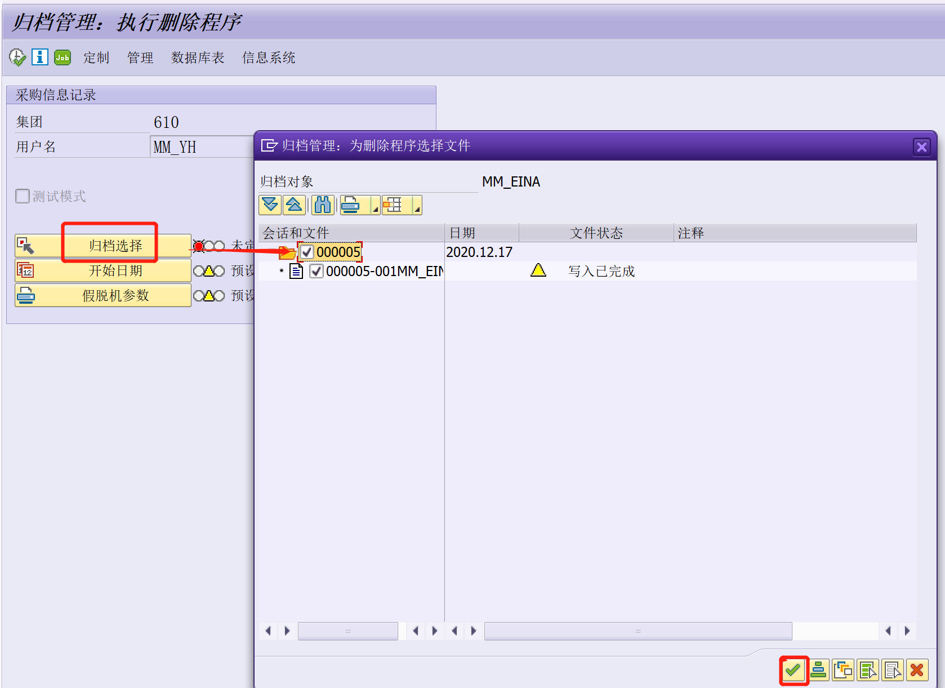Image resolution: width=945 pixels, height=688 pixels.
Task: Open the 管理 menu
Action: tap(140, 57)
